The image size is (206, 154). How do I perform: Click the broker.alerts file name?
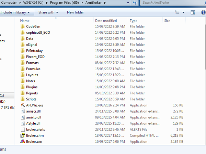(x=35, y=130)
